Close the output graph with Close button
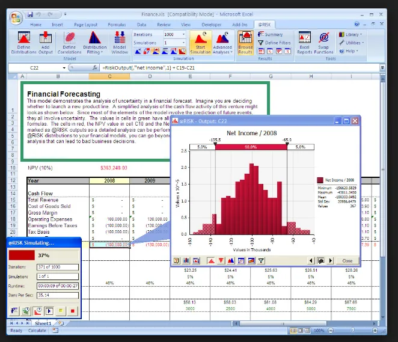The height and width of the screenshot is (342, 398). 347,261
